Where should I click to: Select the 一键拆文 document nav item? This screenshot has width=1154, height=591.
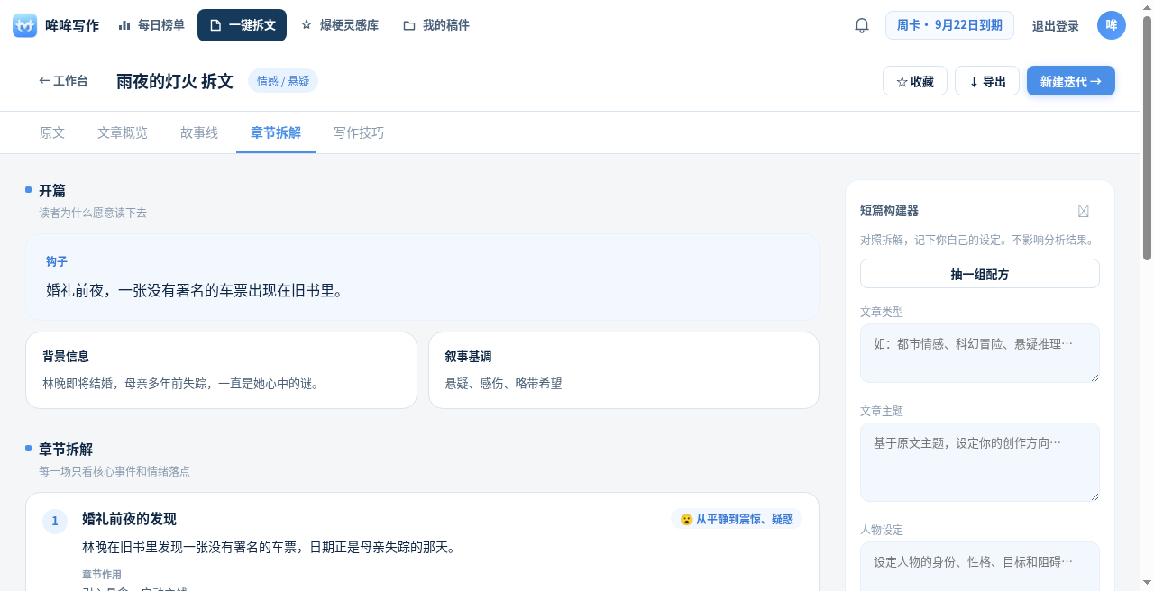click(x=242, y=25)
